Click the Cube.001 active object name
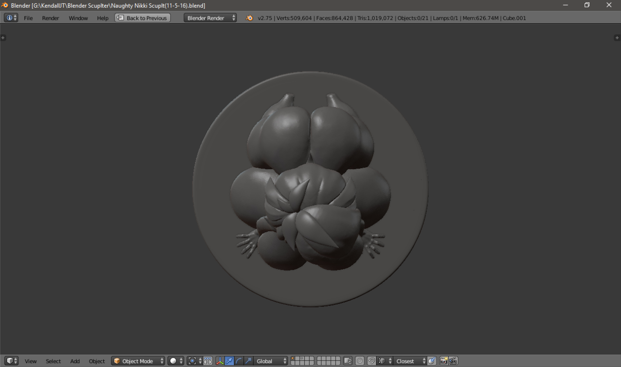621x367 pixels. pos(514,18)
